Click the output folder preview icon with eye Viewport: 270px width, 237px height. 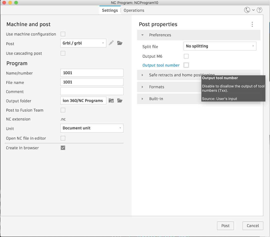click(111, 101)
